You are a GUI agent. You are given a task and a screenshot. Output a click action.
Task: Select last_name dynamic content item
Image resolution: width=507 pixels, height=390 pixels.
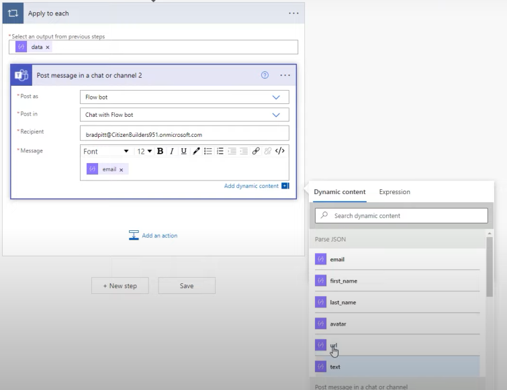[398, 302]
